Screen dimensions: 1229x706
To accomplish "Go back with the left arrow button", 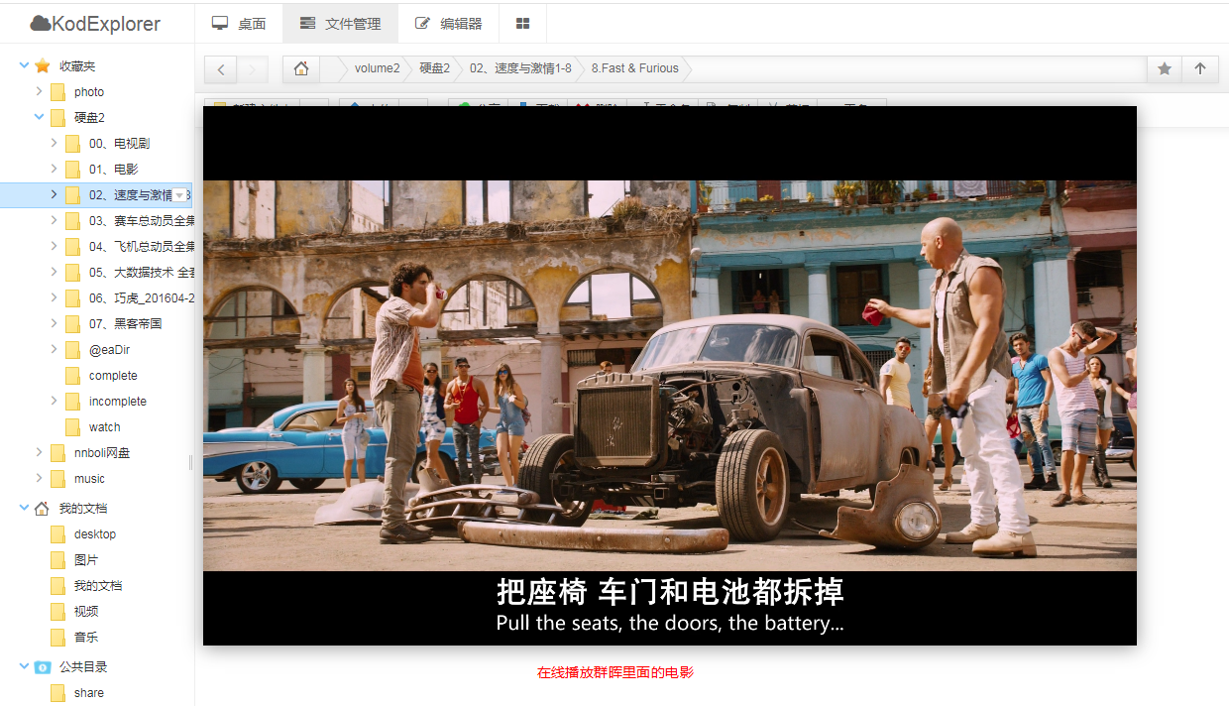I will 221,69.
